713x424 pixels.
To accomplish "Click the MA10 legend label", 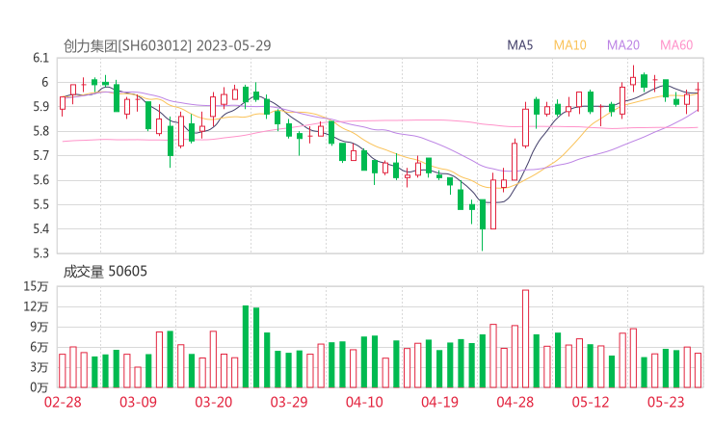I will (569, 45).
